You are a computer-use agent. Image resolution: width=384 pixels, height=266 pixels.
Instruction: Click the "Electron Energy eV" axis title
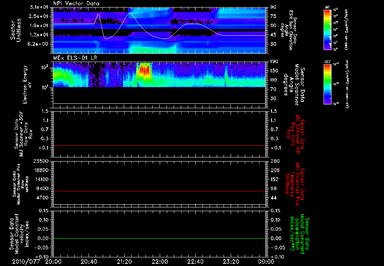click(27, 85)
